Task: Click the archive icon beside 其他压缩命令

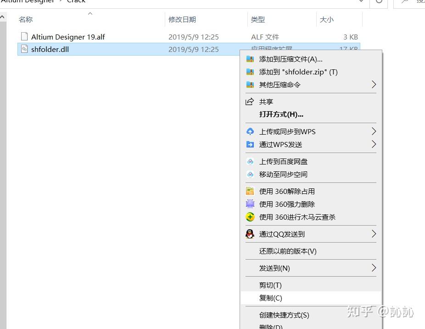Action: pos(250,85)
